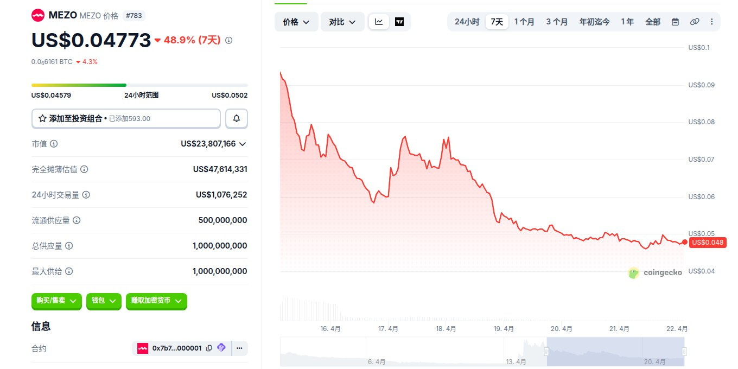
Task: Open the 价格 dropdown
Action: [x=296, y=22]
